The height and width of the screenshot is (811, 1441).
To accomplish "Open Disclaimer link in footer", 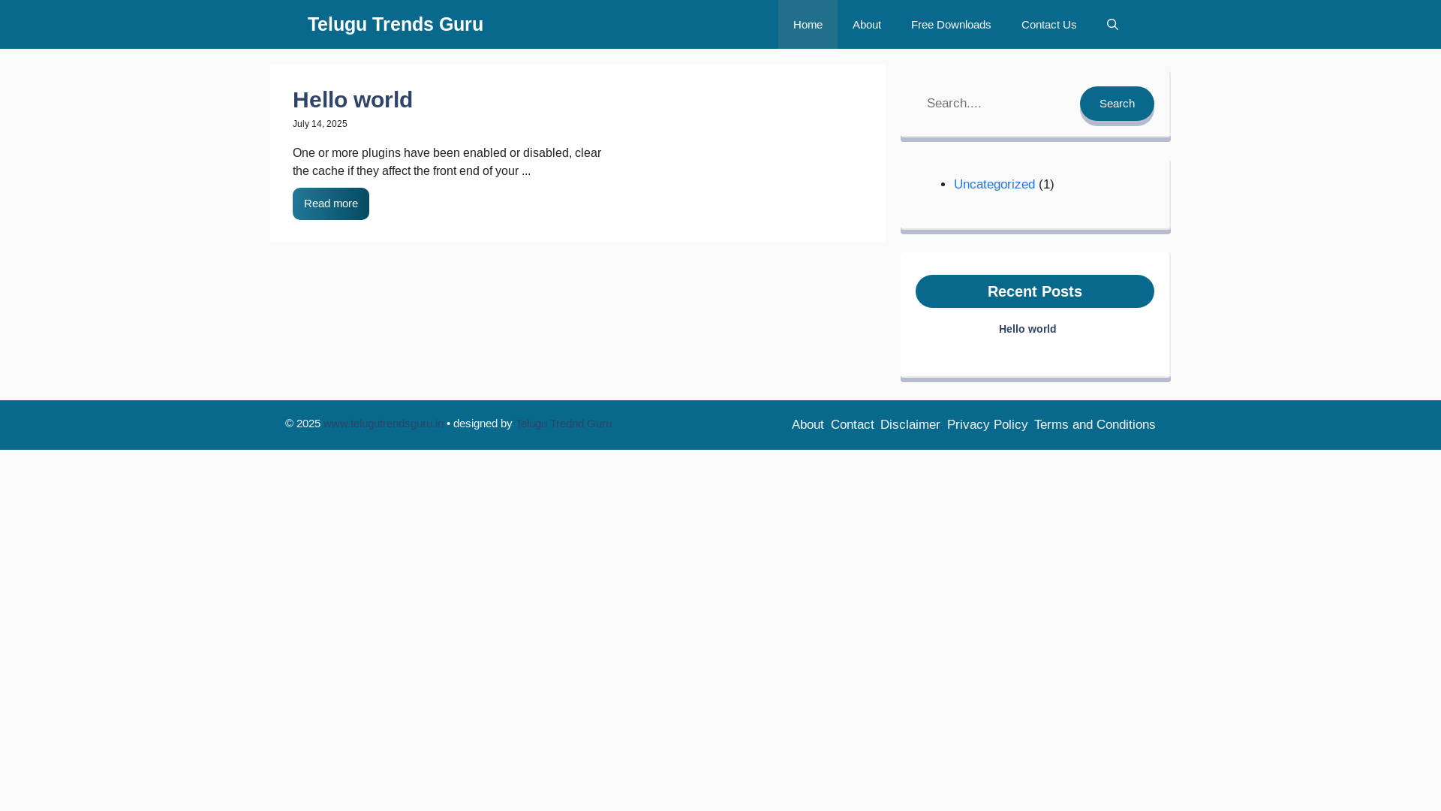I will click(x=910, y=425).
